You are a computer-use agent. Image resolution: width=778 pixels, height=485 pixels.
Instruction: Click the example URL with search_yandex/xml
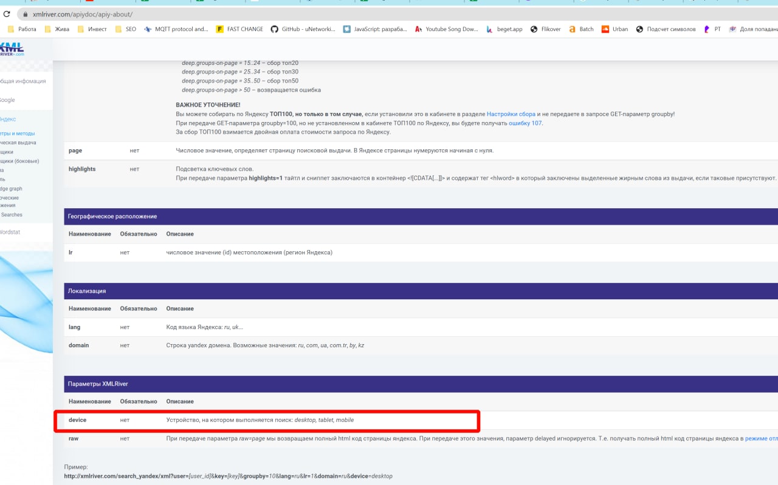tap(228, 476)
